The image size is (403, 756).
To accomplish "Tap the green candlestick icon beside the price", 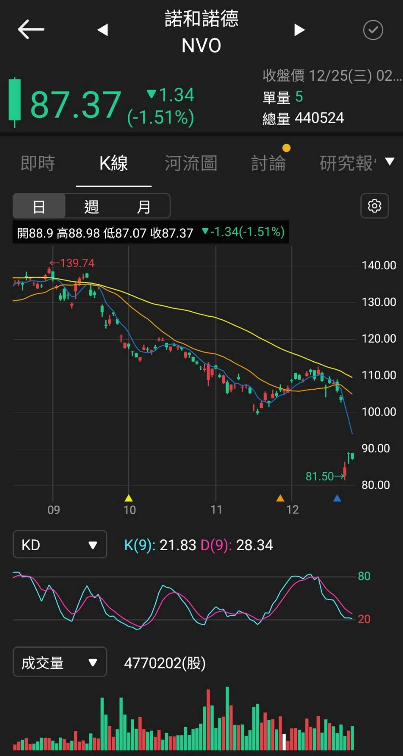I will click(x=15, y=103).
